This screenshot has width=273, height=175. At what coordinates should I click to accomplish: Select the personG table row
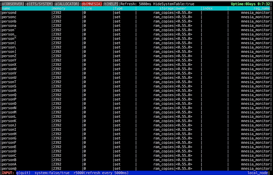point(136,138)
